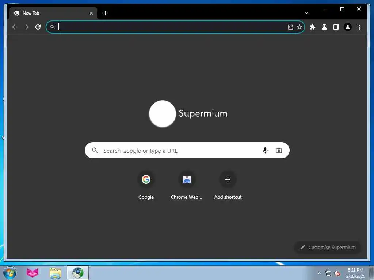Image resolution: width=374 pixels, height=280 pixels.
Task: Open the network tray icon
Action: (x=328, y=273)
